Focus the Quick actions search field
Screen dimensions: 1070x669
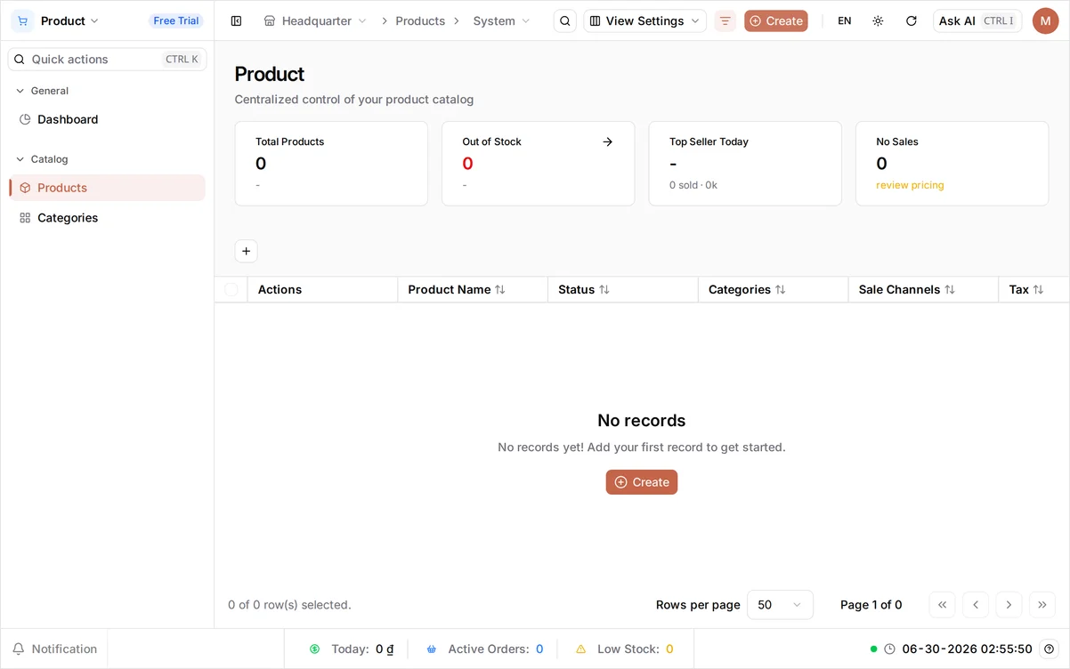pos(107,59)
